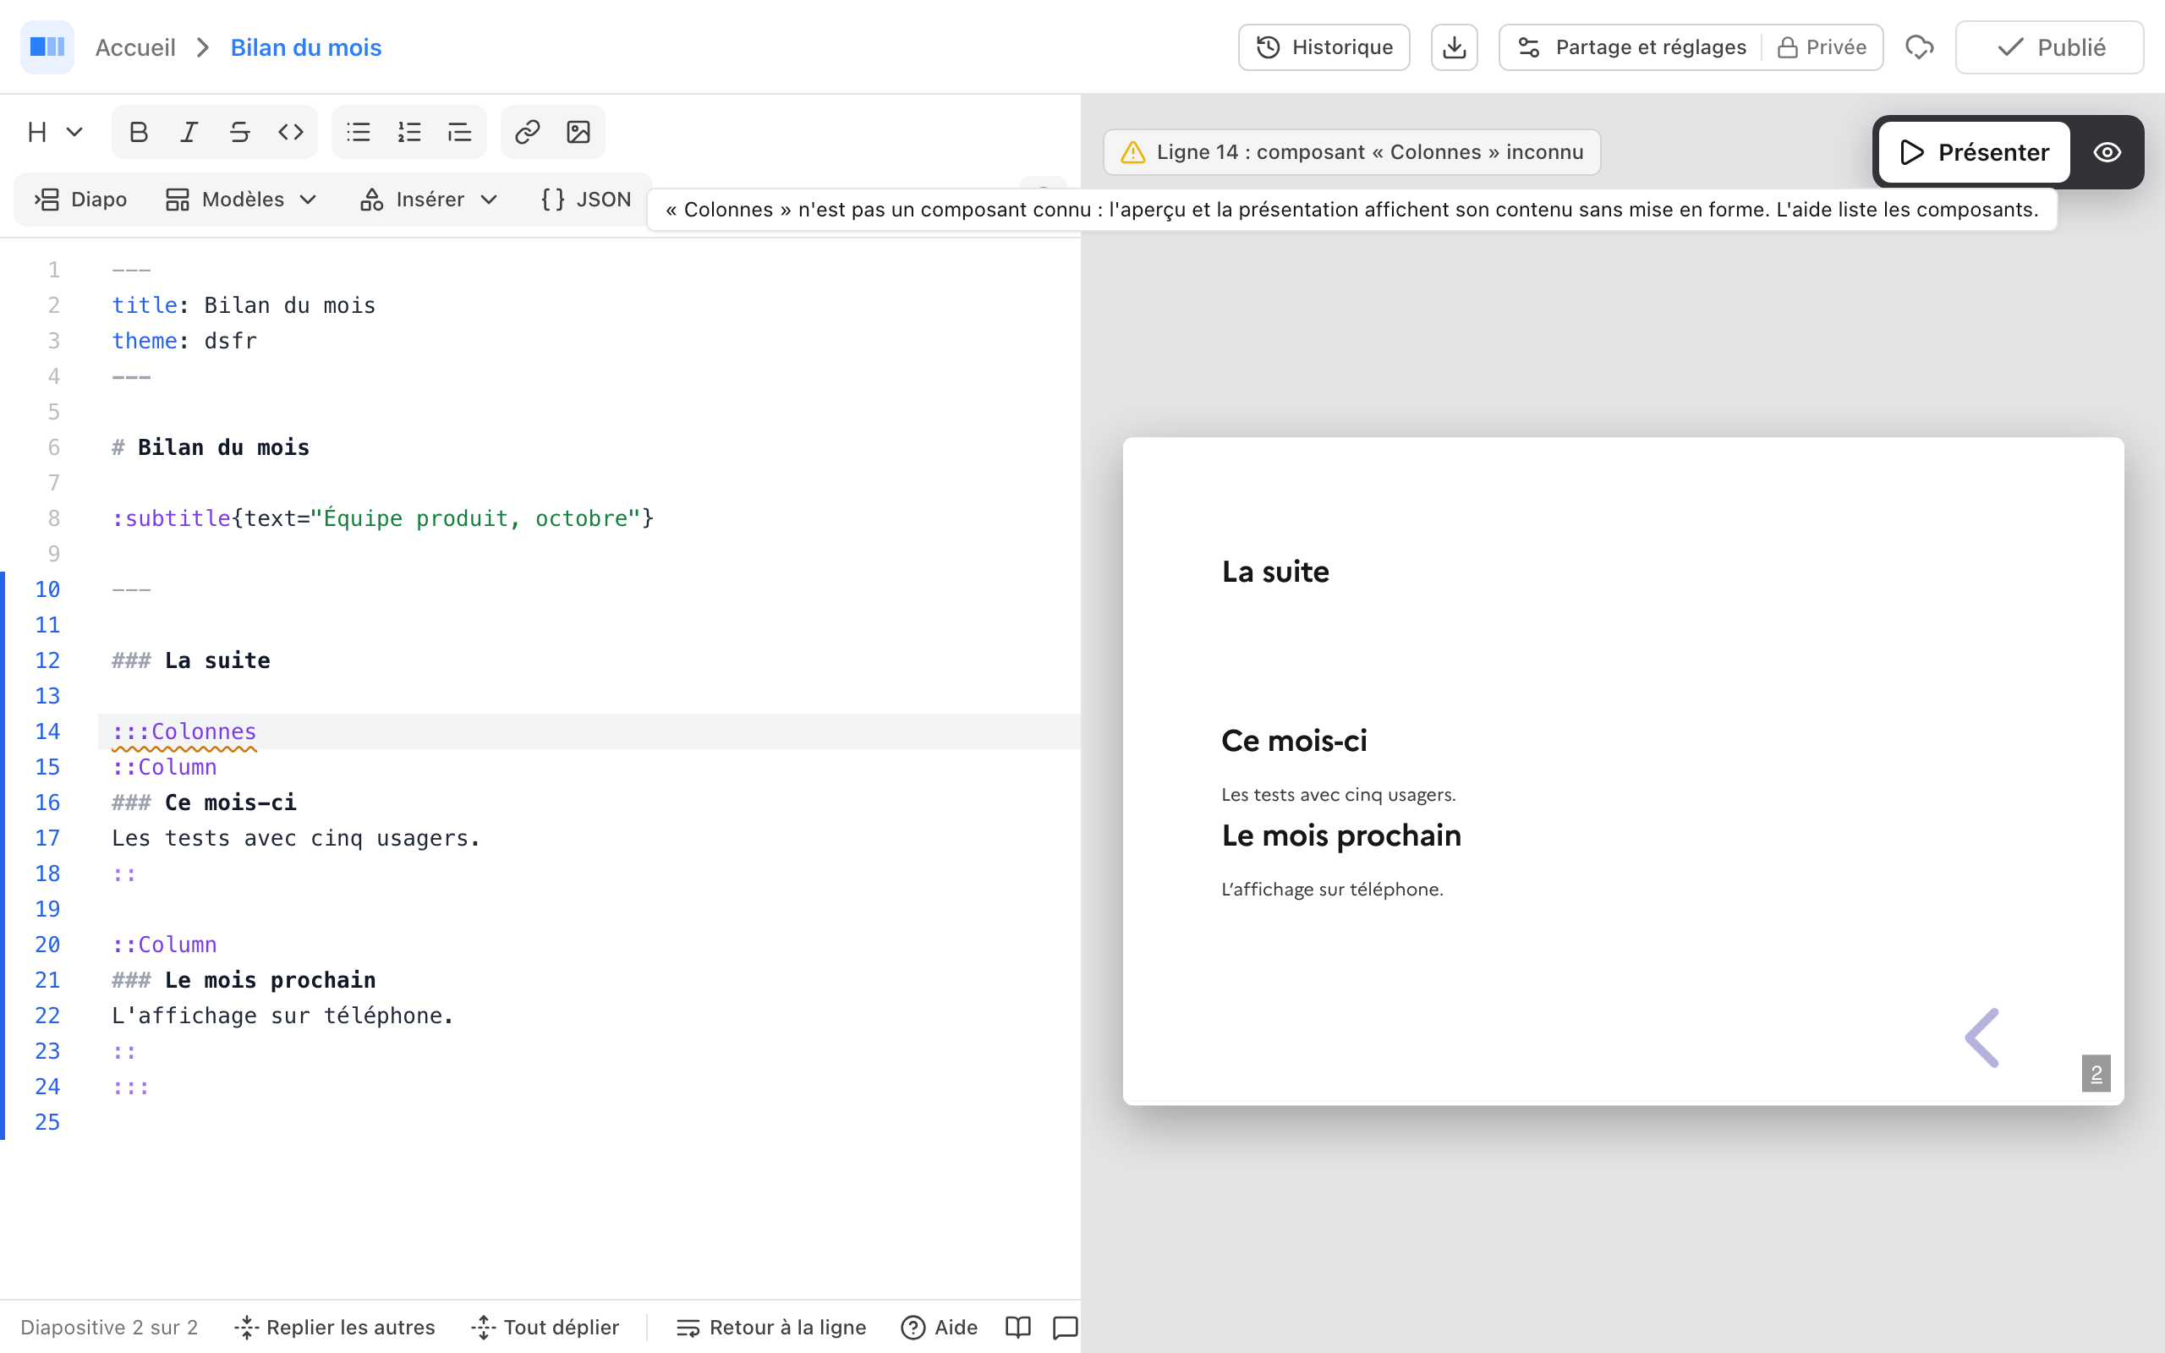Open Partage et réglages
2165x1353 pixels.
pyautogui.click(x=1634, y=47)
